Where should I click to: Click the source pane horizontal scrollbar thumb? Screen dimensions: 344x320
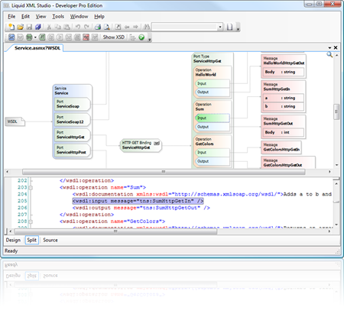[115, 231]
